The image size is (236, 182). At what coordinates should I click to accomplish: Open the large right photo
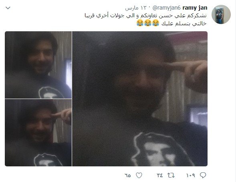[x=140, y=99]
